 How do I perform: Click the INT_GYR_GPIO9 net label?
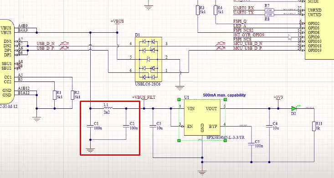click(249, 35)
